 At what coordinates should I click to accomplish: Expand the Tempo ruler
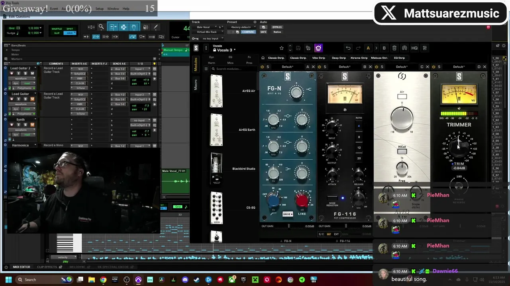pos(7,50)
